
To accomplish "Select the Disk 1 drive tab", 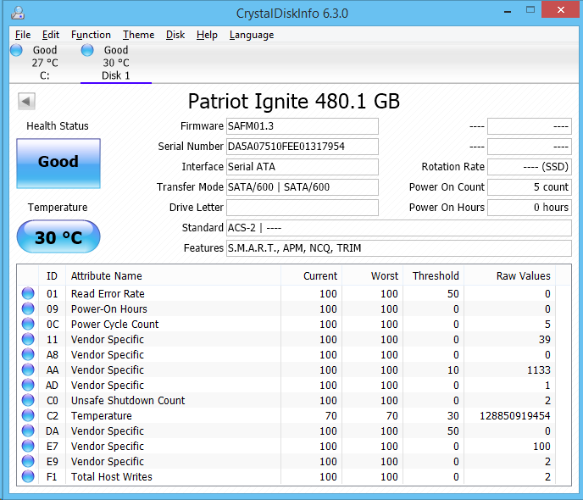I will click(116, 64).
